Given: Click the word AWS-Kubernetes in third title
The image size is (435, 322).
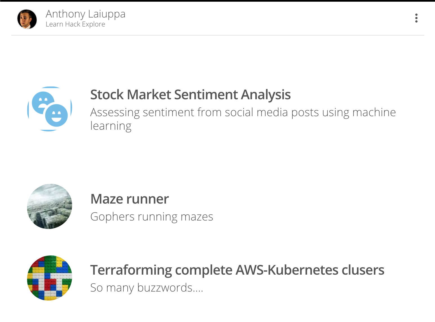Looking at the screenshot, I should click(287, 270).
